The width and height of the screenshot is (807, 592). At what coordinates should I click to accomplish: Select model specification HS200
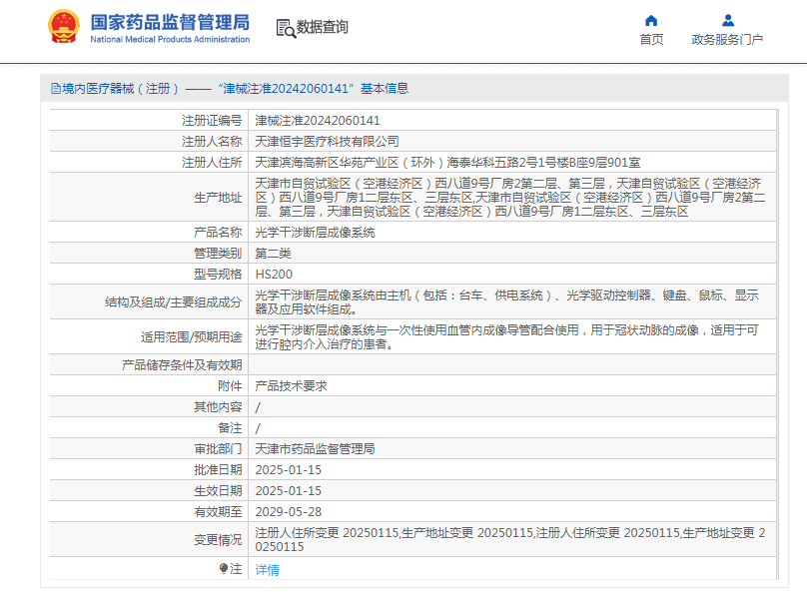coord(274,275)
